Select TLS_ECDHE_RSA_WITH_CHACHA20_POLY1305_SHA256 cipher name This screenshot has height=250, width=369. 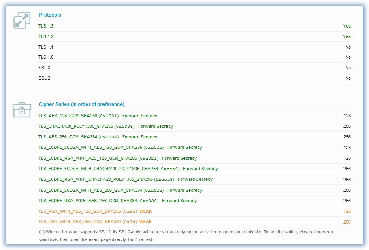pos(96,180)
